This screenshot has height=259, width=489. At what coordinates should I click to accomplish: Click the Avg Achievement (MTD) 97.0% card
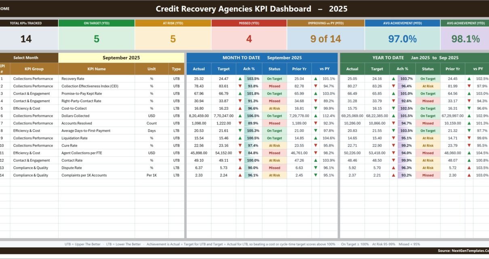[x=402, y=35]
